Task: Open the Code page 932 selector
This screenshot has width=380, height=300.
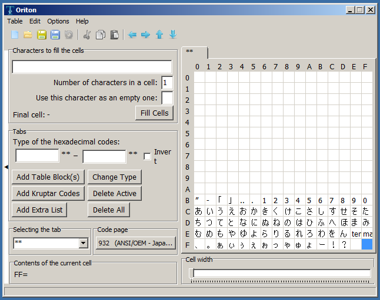Action: (135, 243)
